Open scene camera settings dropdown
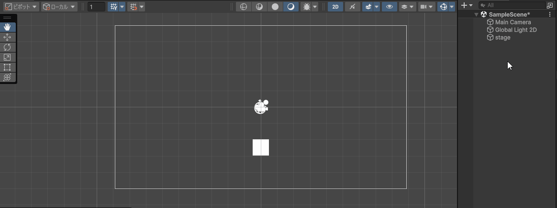The image size is (557, 208). [427, 6]
